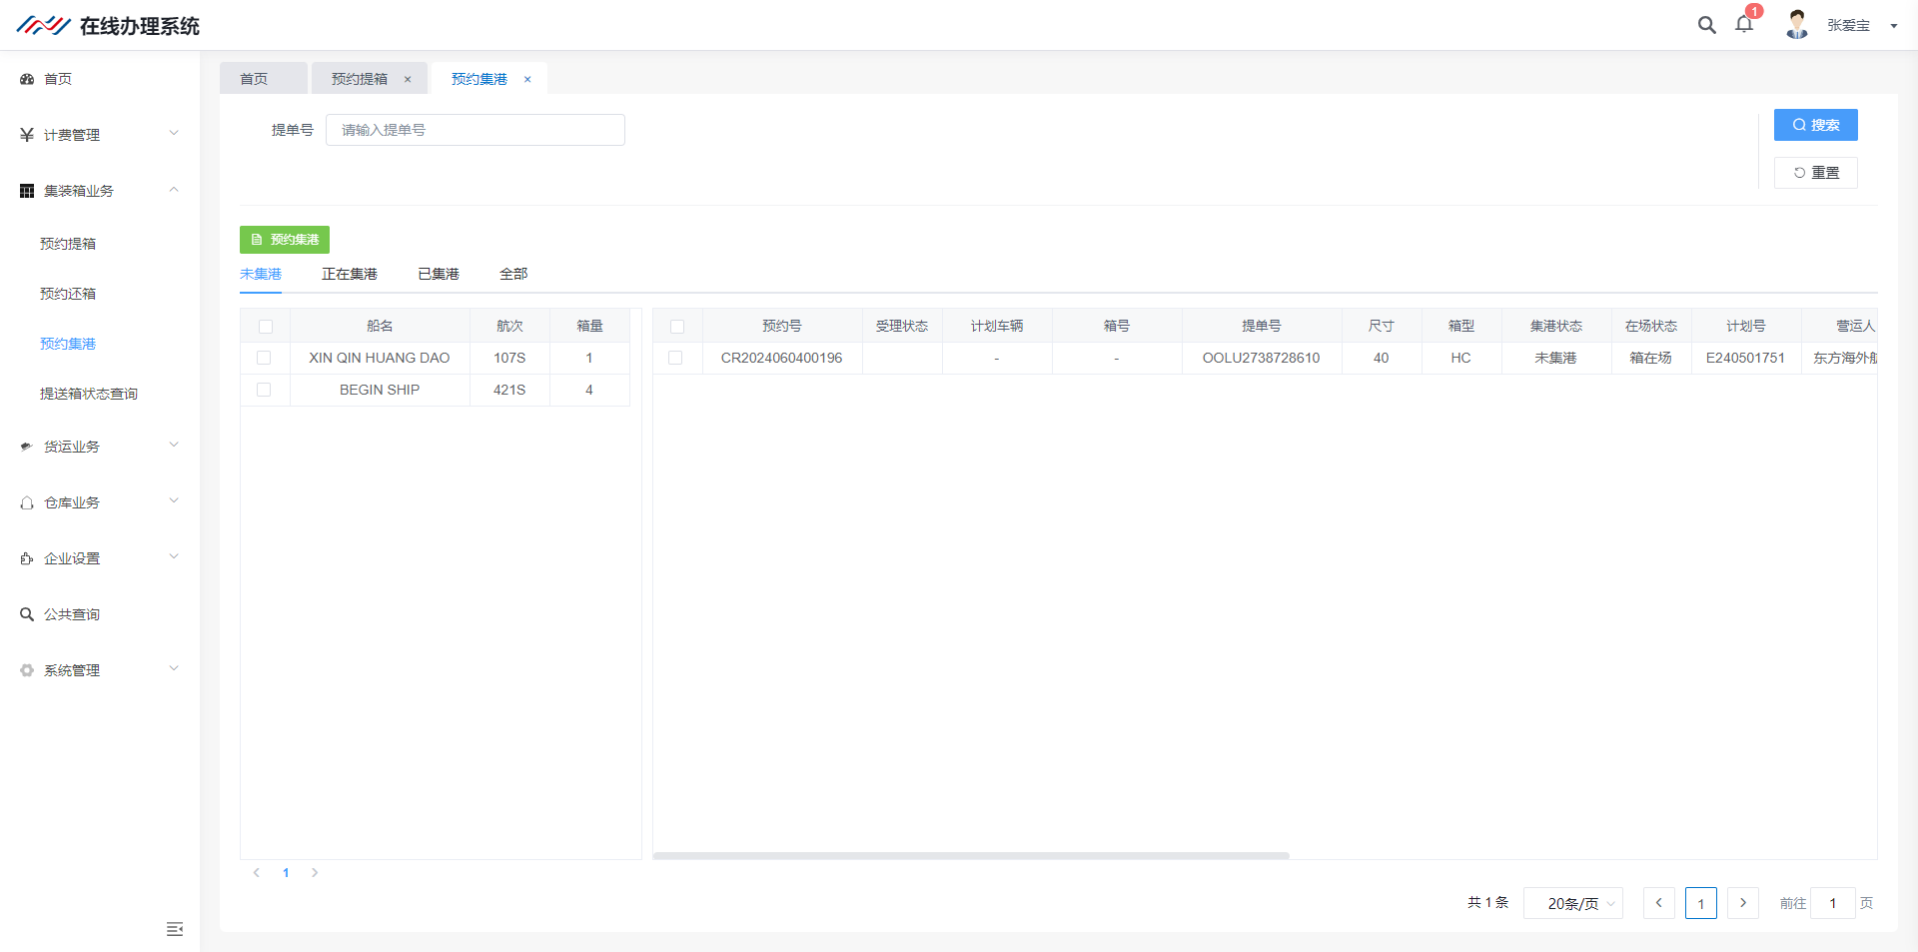Screen dimensions: 1918x952
Task: Click the blue 搜索 button
Action: 1815,125
